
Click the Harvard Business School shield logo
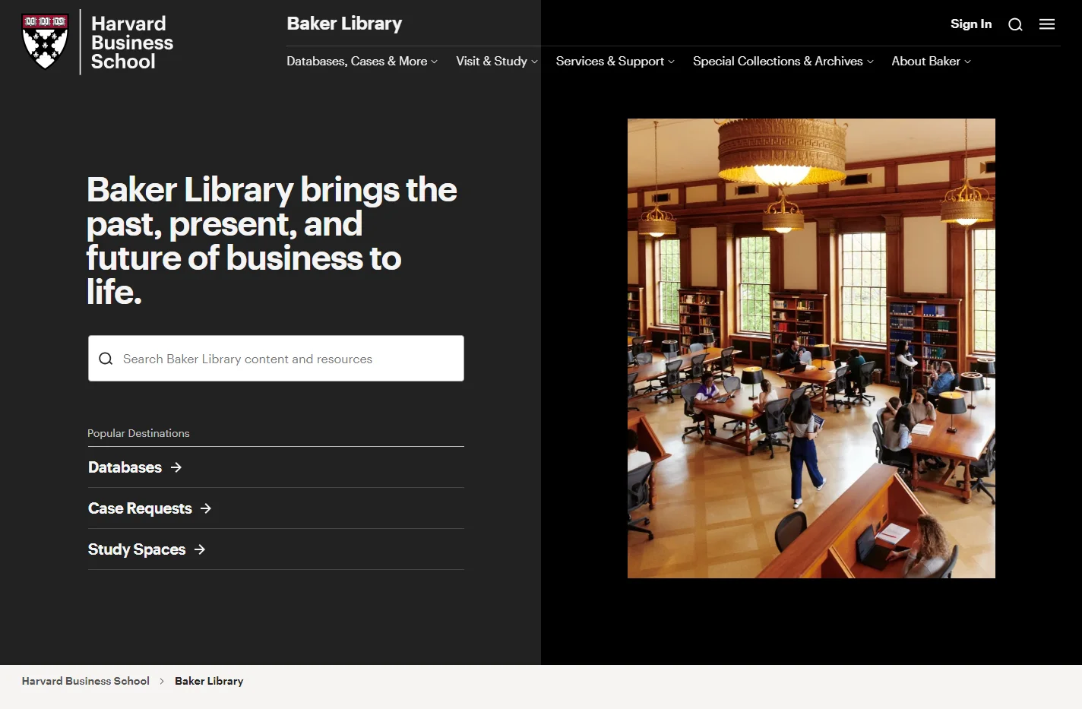pos(45,42)
